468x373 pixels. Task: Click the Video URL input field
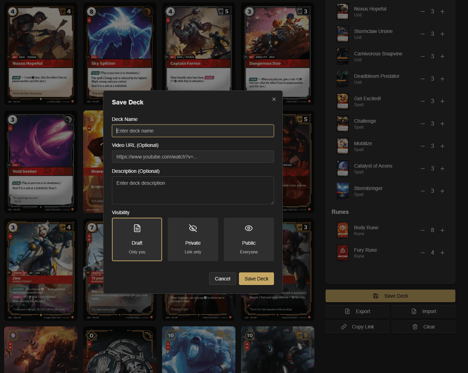click(193, 157)
